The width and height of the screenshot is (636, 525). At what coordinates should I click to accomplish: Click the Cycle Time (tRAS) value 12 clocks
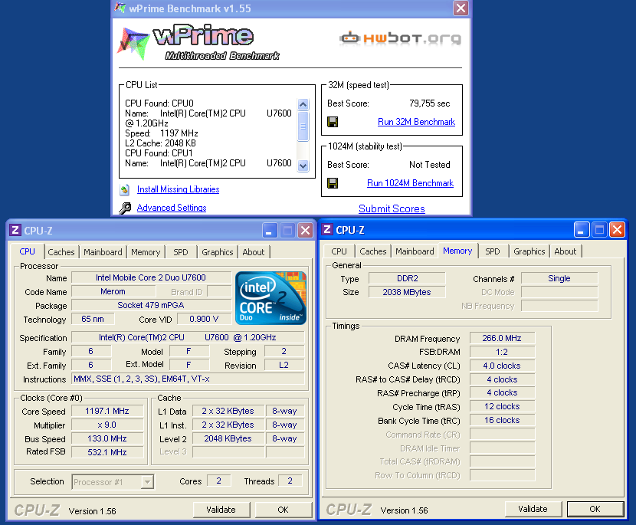tap(502, 406)
